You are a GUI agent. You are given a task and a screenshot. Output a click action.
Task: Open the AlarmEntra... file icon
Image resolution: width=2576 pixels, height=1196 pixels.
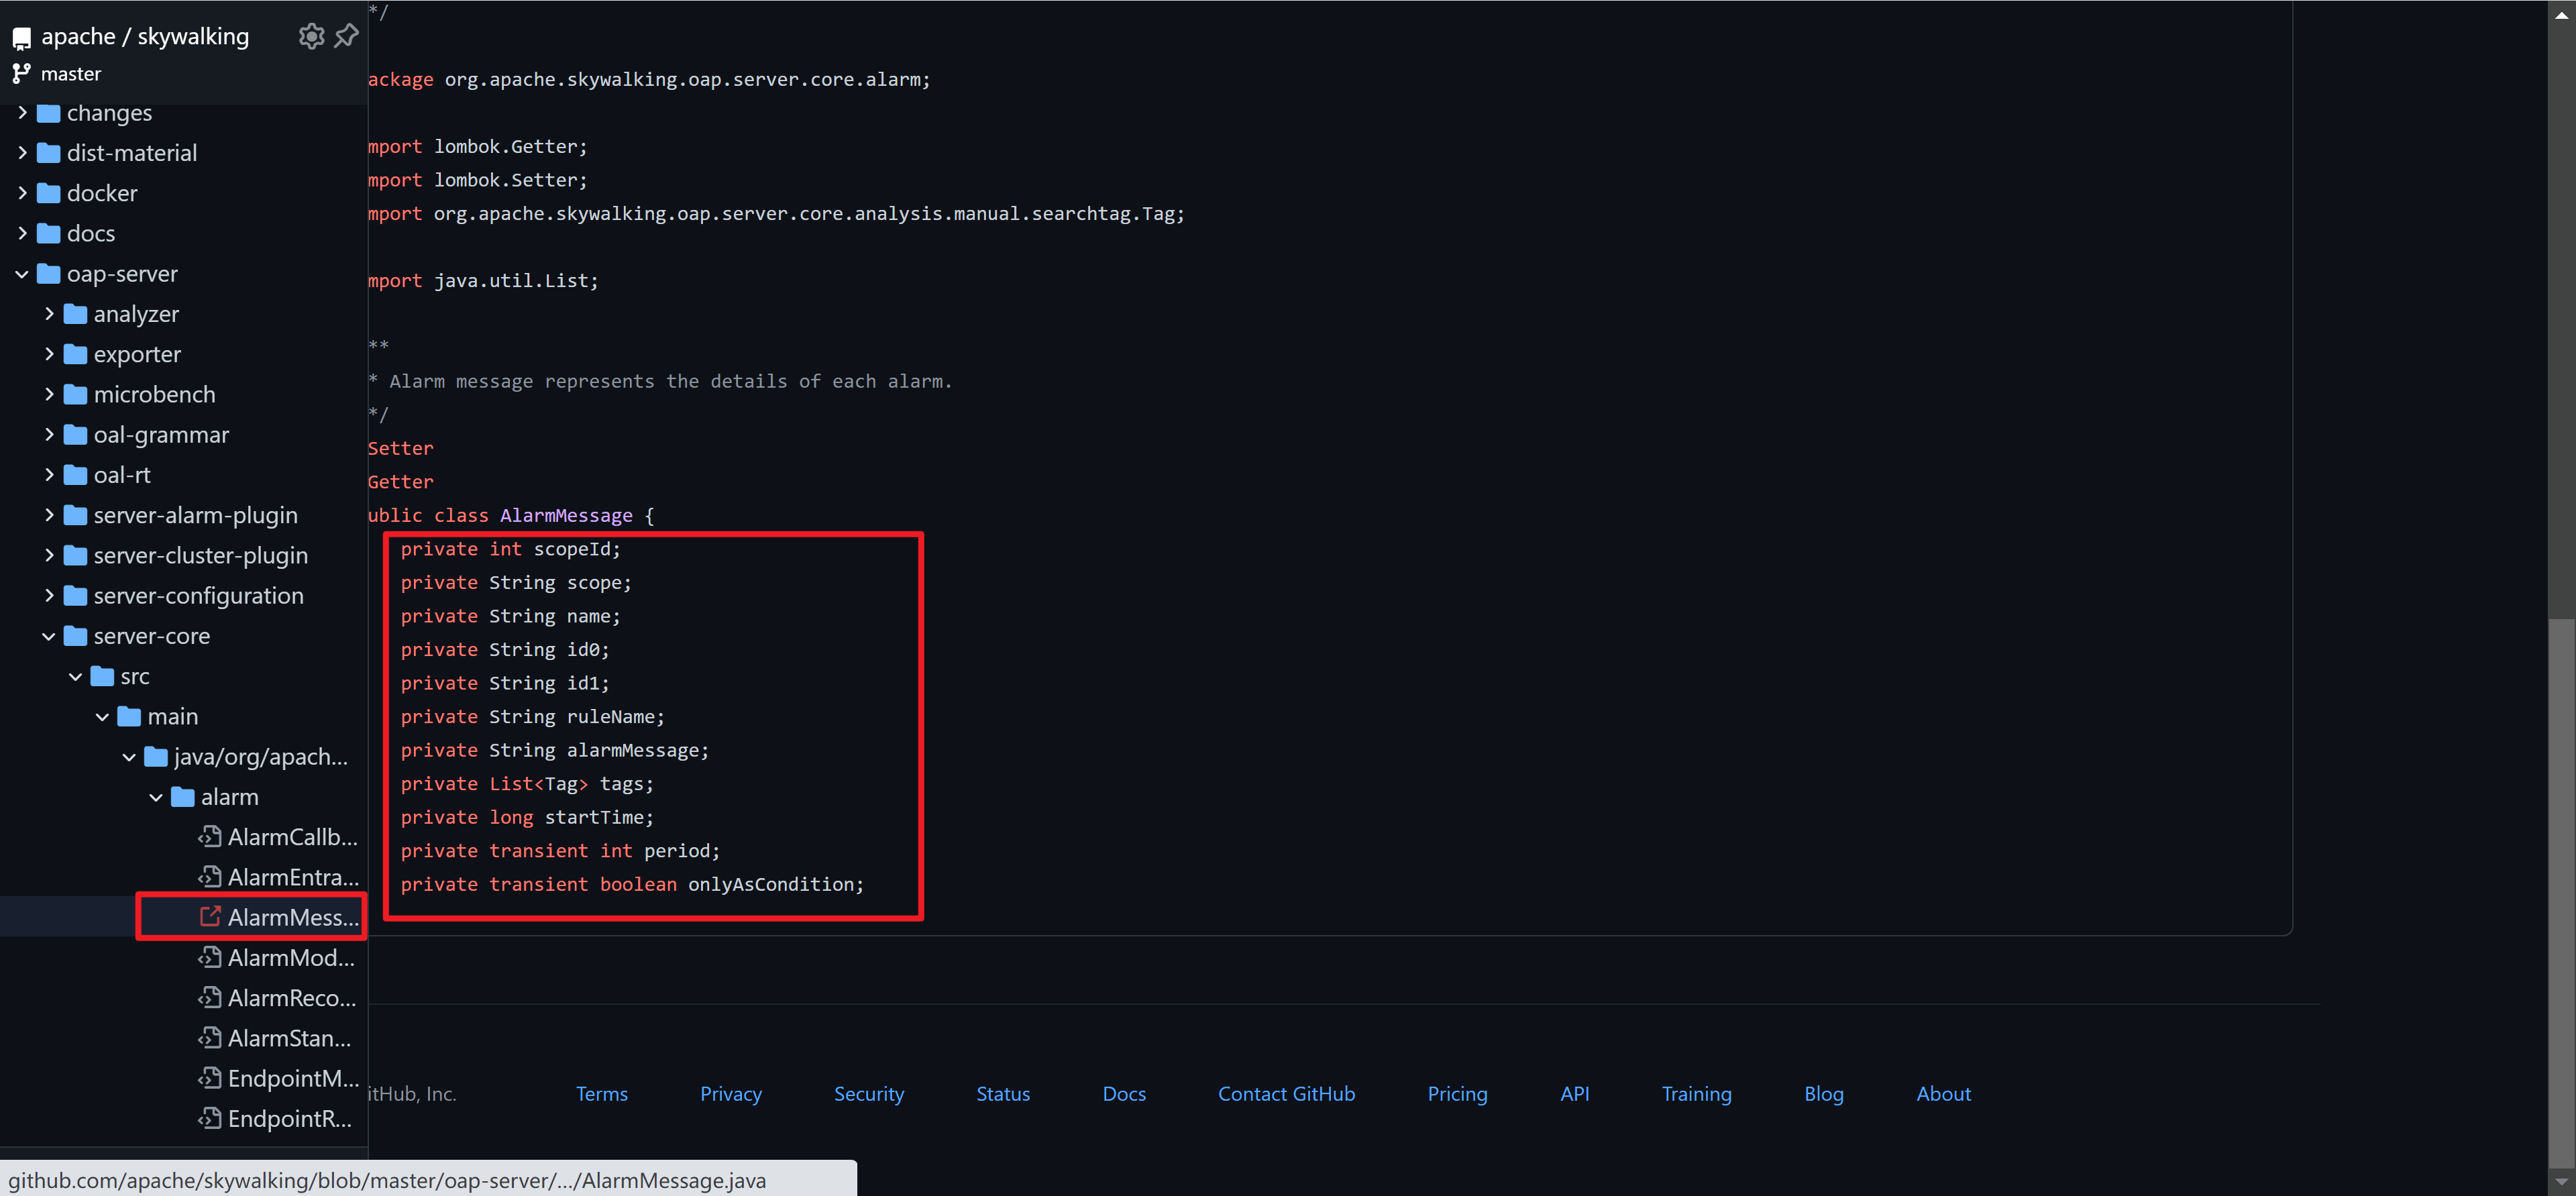[x=209, y=877]
